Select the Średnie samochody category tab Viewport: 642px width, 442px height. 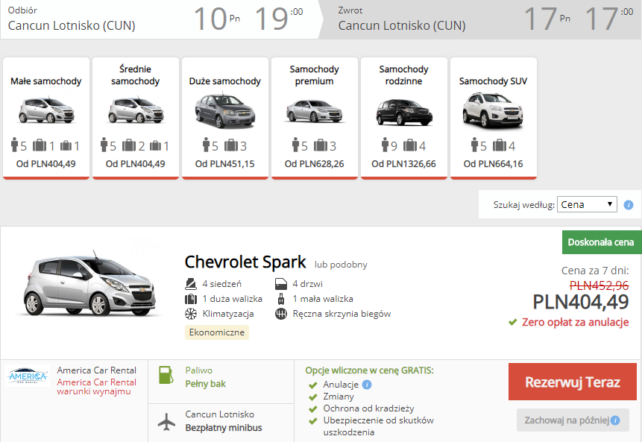coord(136,118)
